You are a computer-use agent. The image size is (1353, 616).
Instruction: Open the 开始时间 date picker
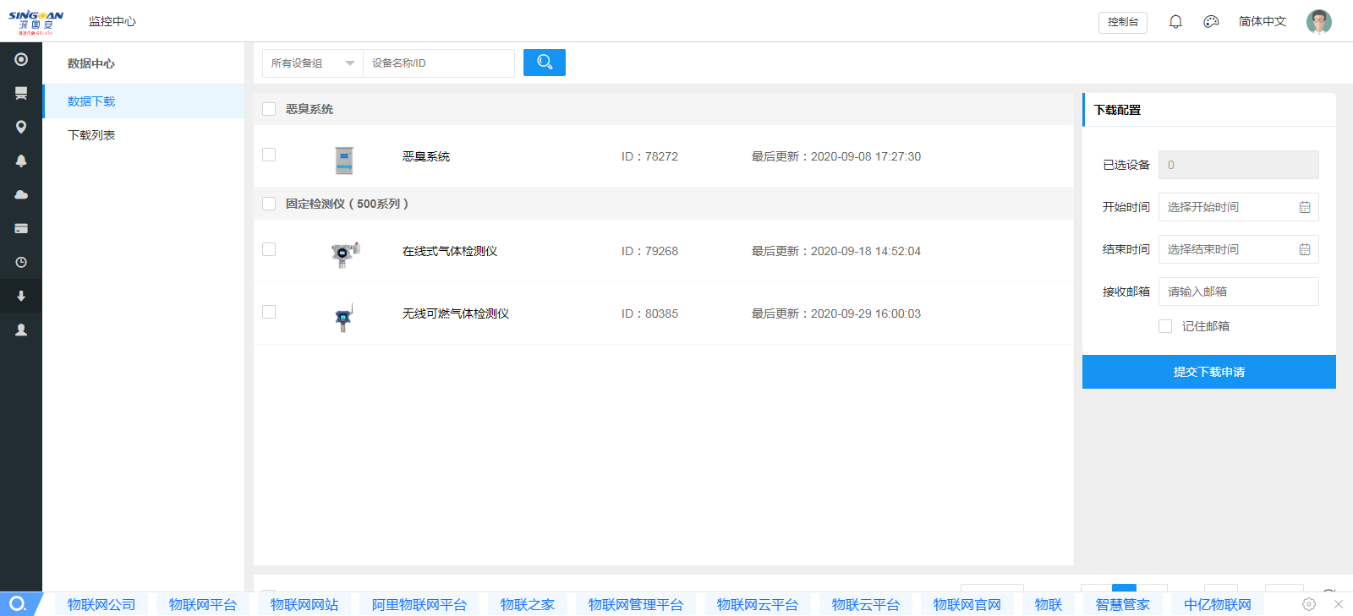point(1238,207)
